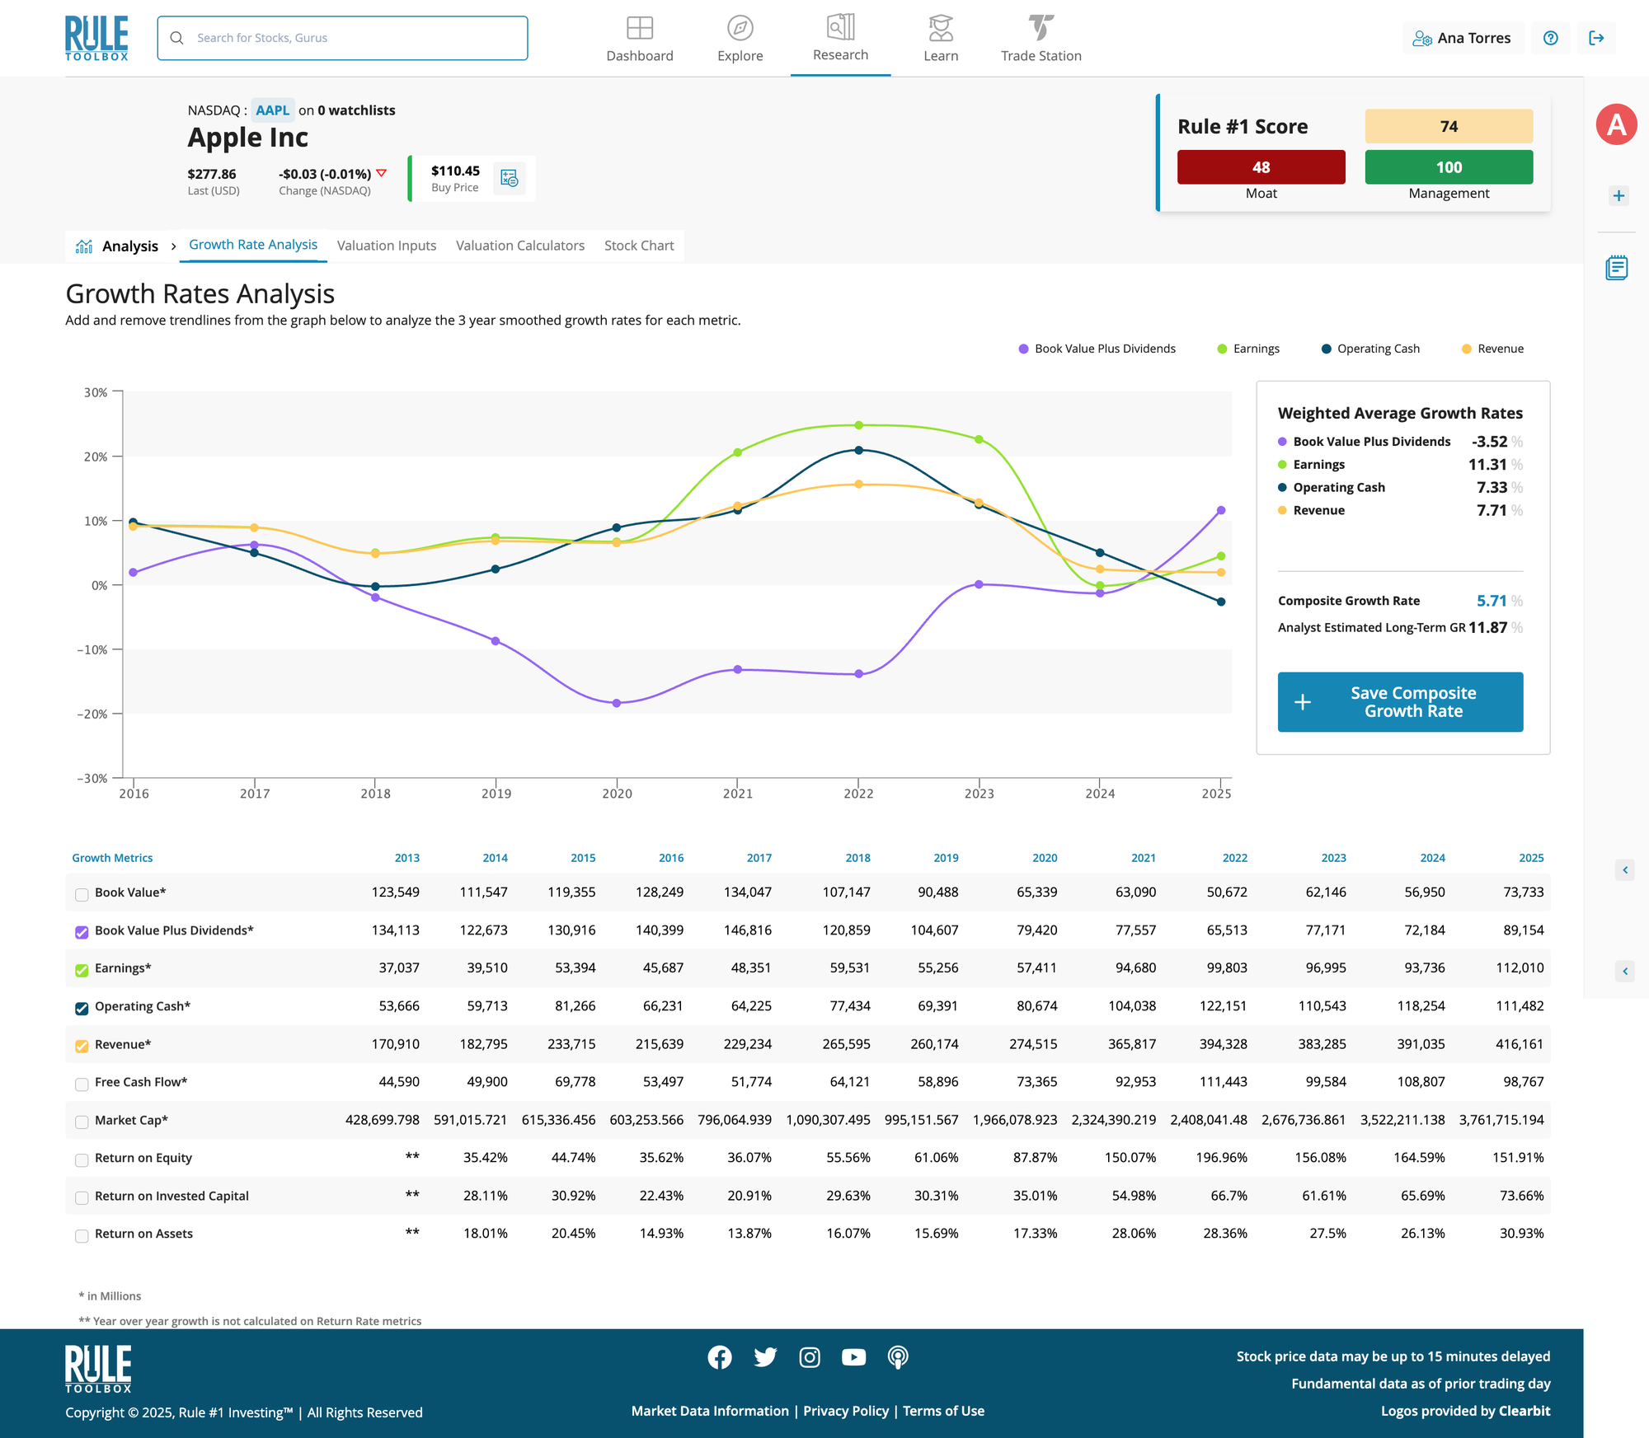Image resolution: width=1649 pixels, height=1438 pixels.
Task: Open the Trade Station icon
Action: 1041,28
